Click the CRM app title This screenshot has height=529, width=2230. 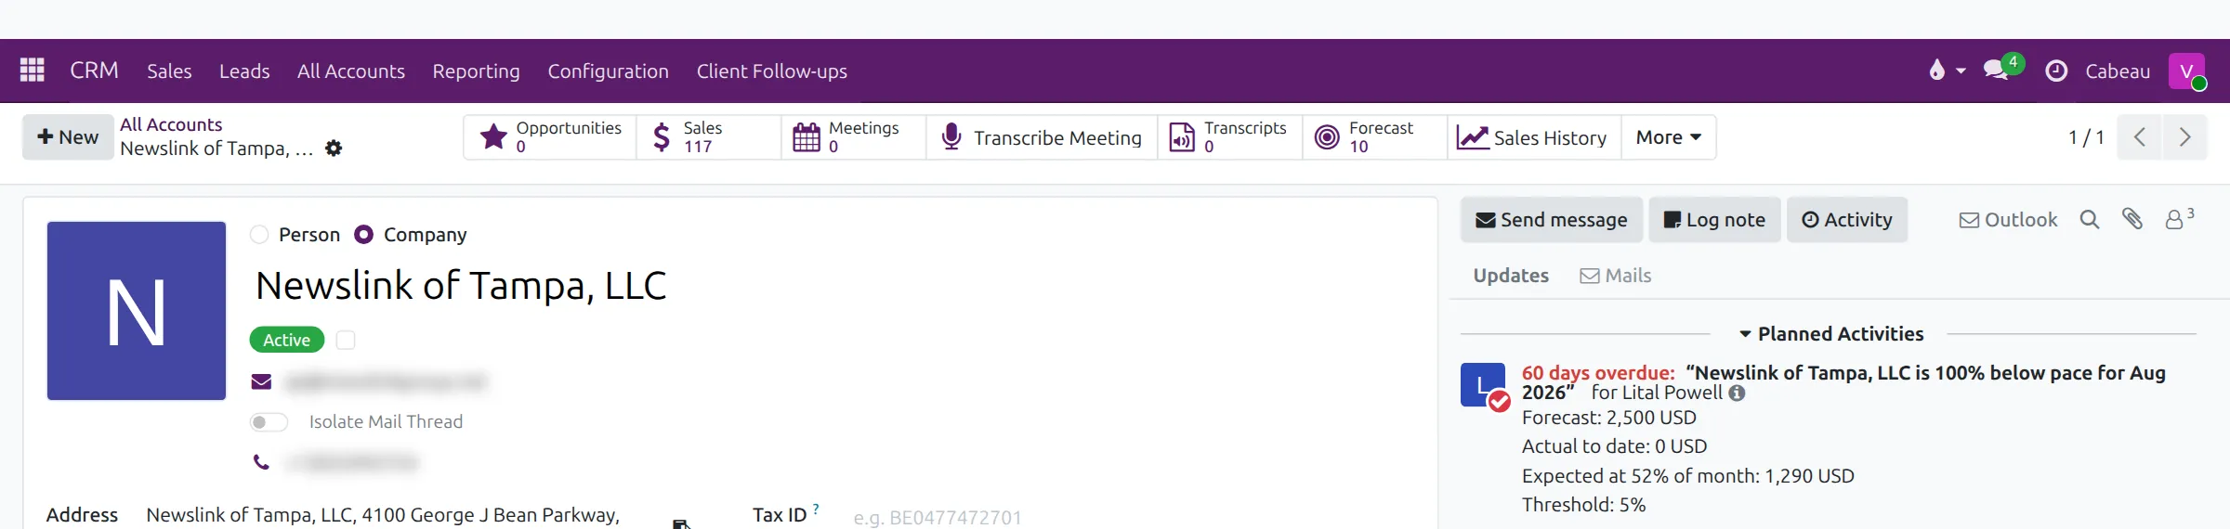pos(94,71)
